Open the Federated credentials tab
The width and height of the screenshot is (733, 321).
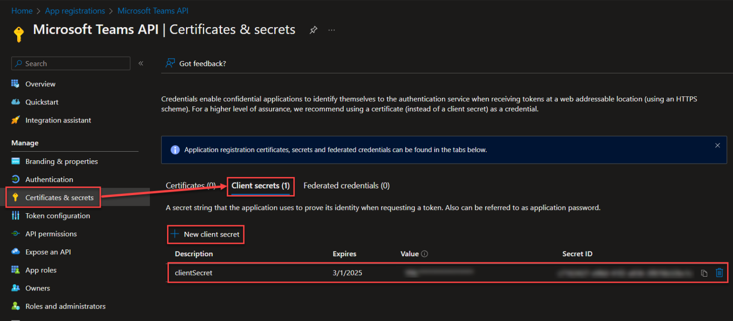346,185
